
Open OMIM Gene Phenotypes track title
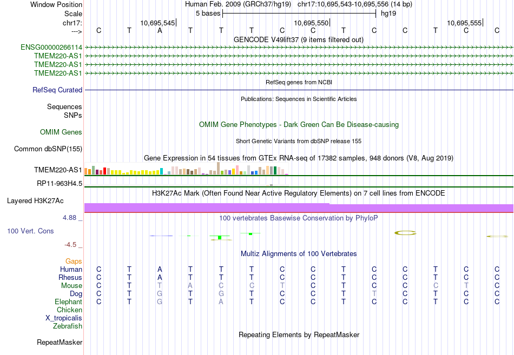click(x=299, y=124)
